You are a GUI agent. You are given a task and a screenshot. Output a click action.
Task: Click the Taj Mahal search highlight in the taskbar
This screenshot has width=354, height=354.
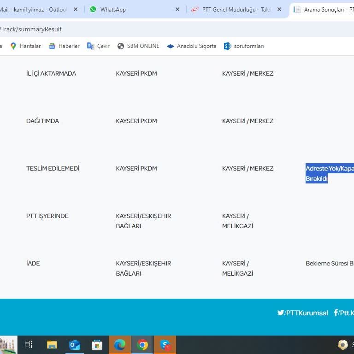coord(8,345)
